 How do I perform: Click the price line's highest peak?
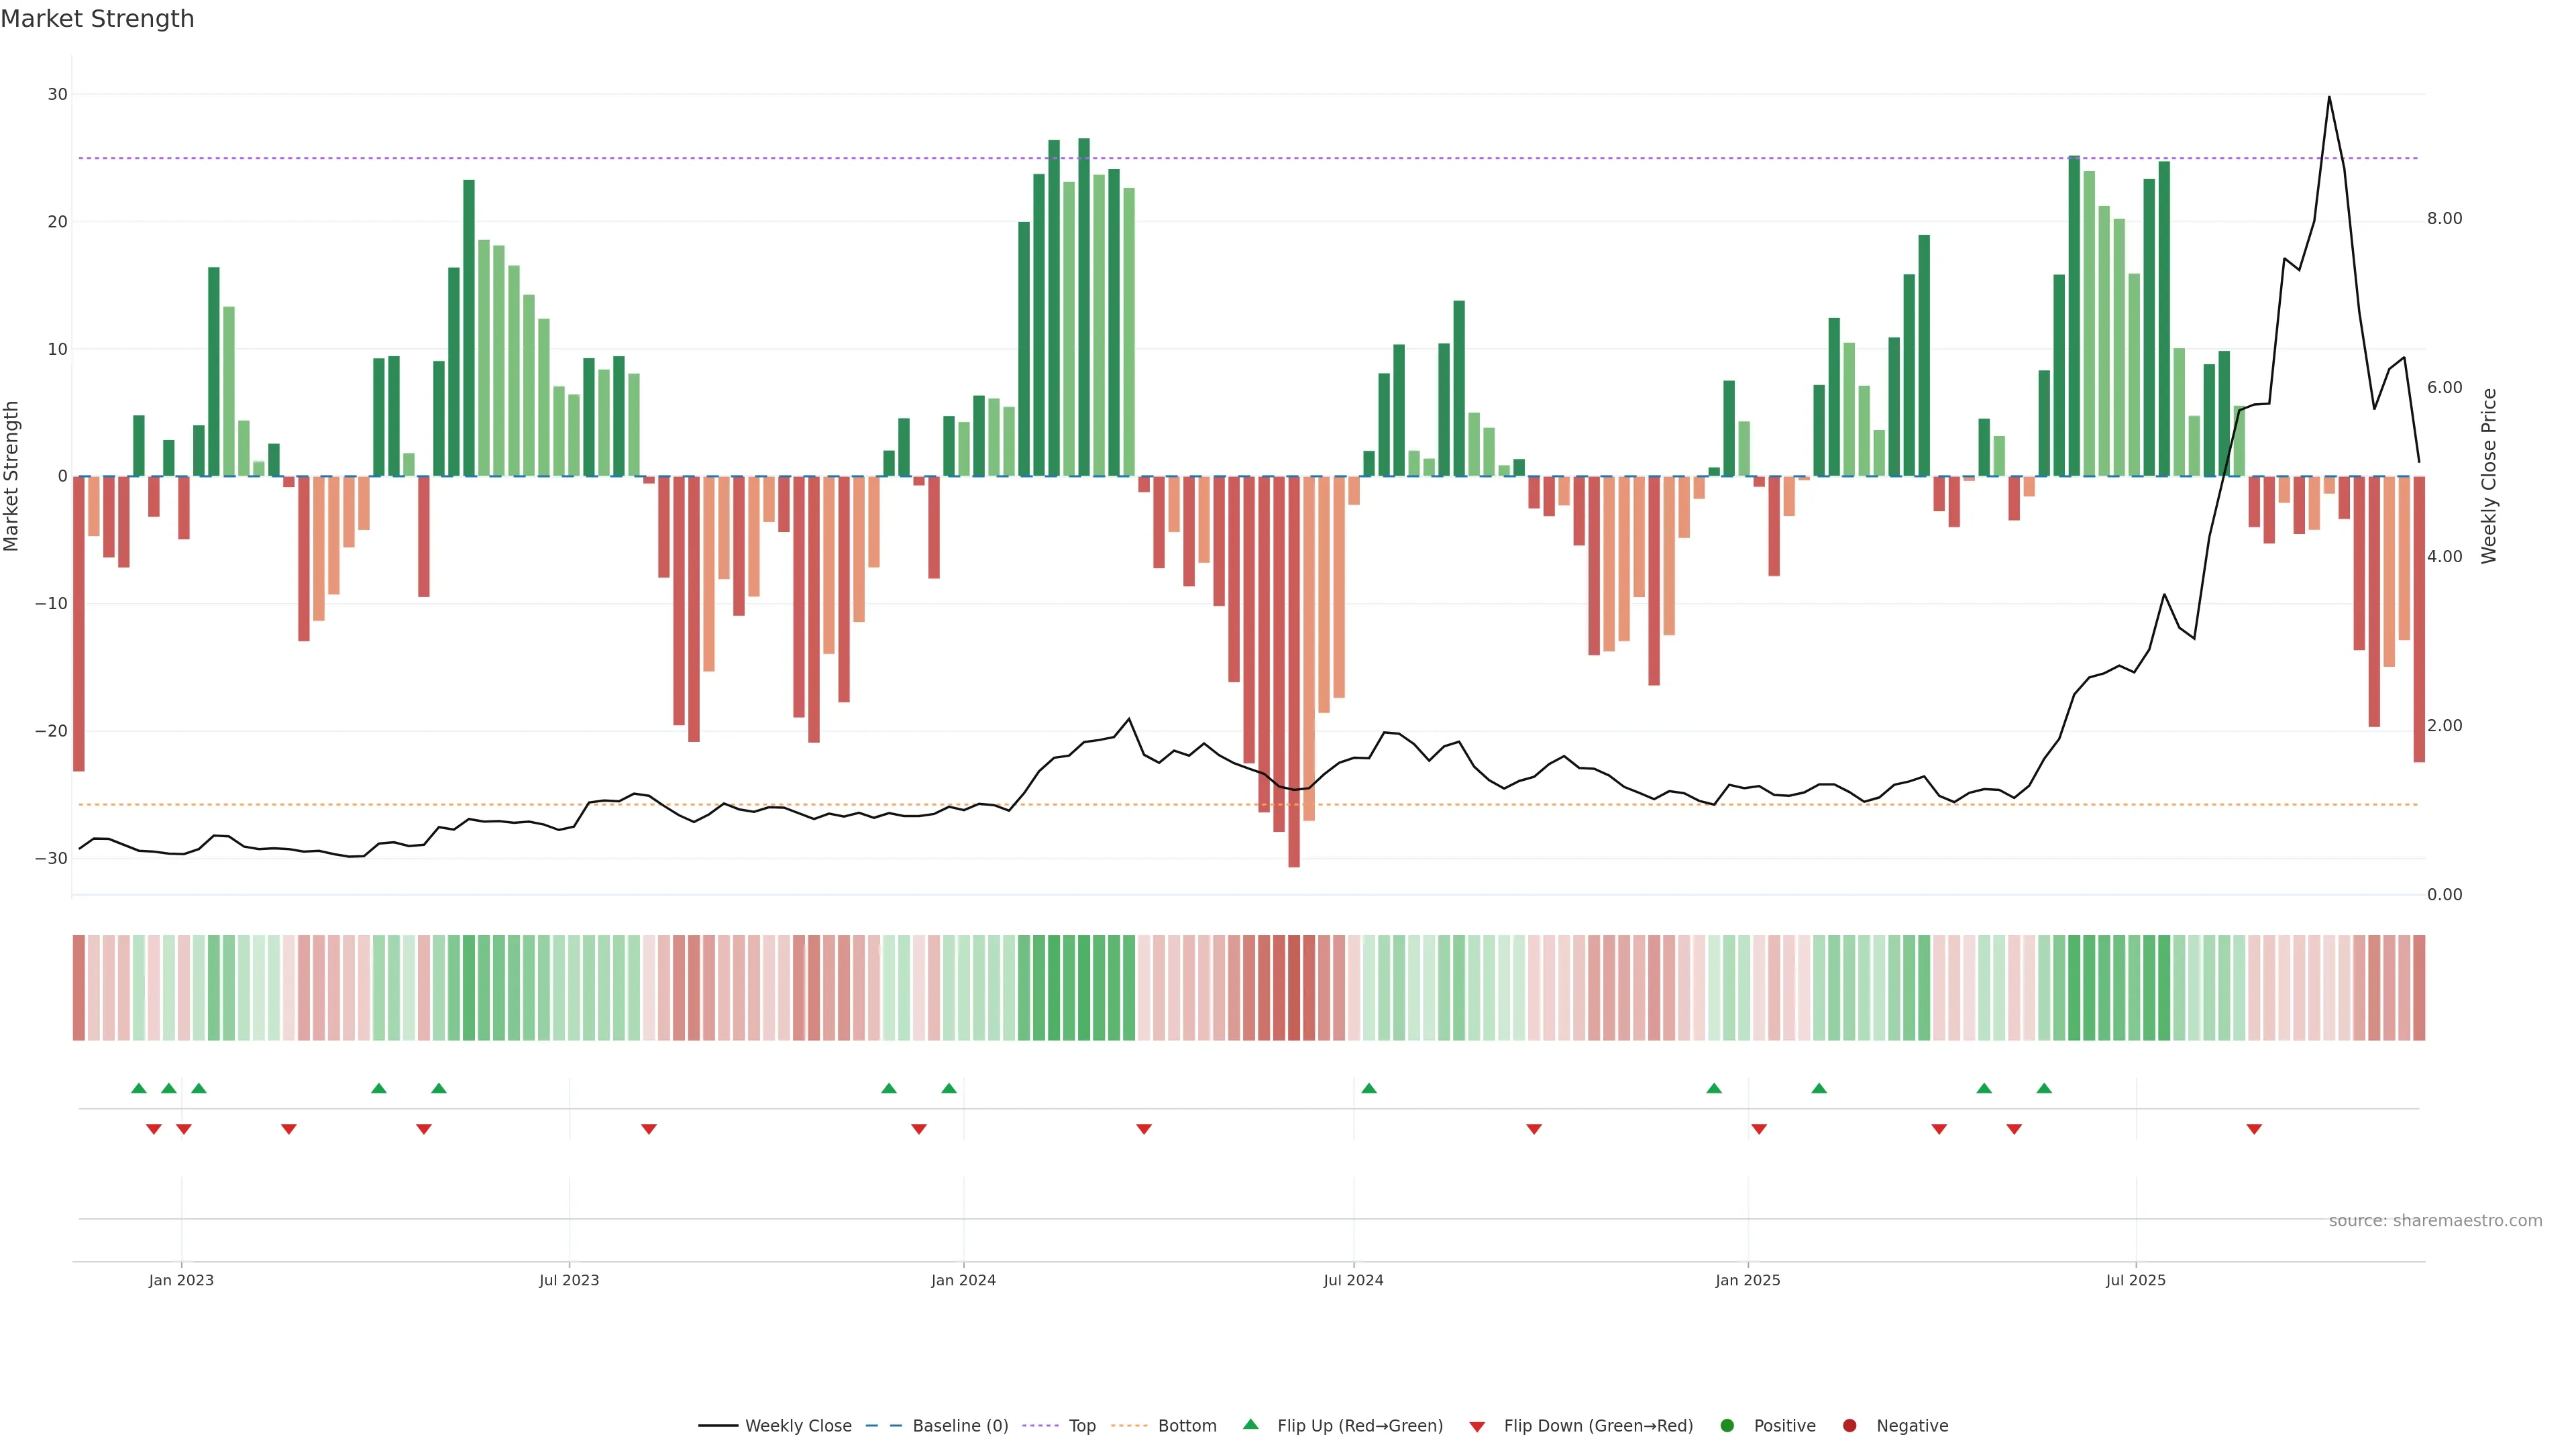[2329, 97]
